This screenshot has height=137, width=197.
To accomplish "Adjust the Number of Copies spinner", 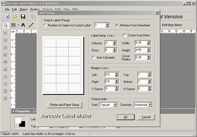I will pos(107,25).
